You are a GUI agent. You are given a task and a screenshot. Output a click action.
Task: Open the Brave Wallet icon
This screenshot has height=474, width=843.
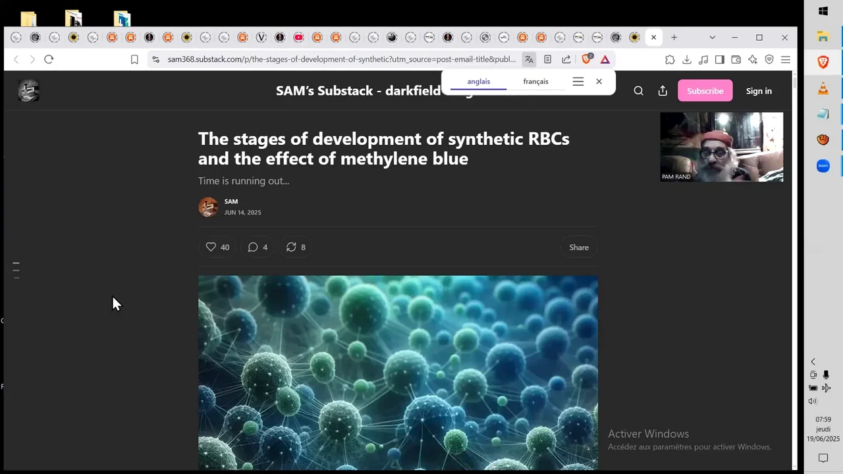736,59
